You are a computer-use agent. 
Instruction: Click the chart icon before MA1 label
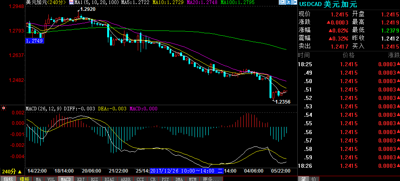tap(71, 2)
